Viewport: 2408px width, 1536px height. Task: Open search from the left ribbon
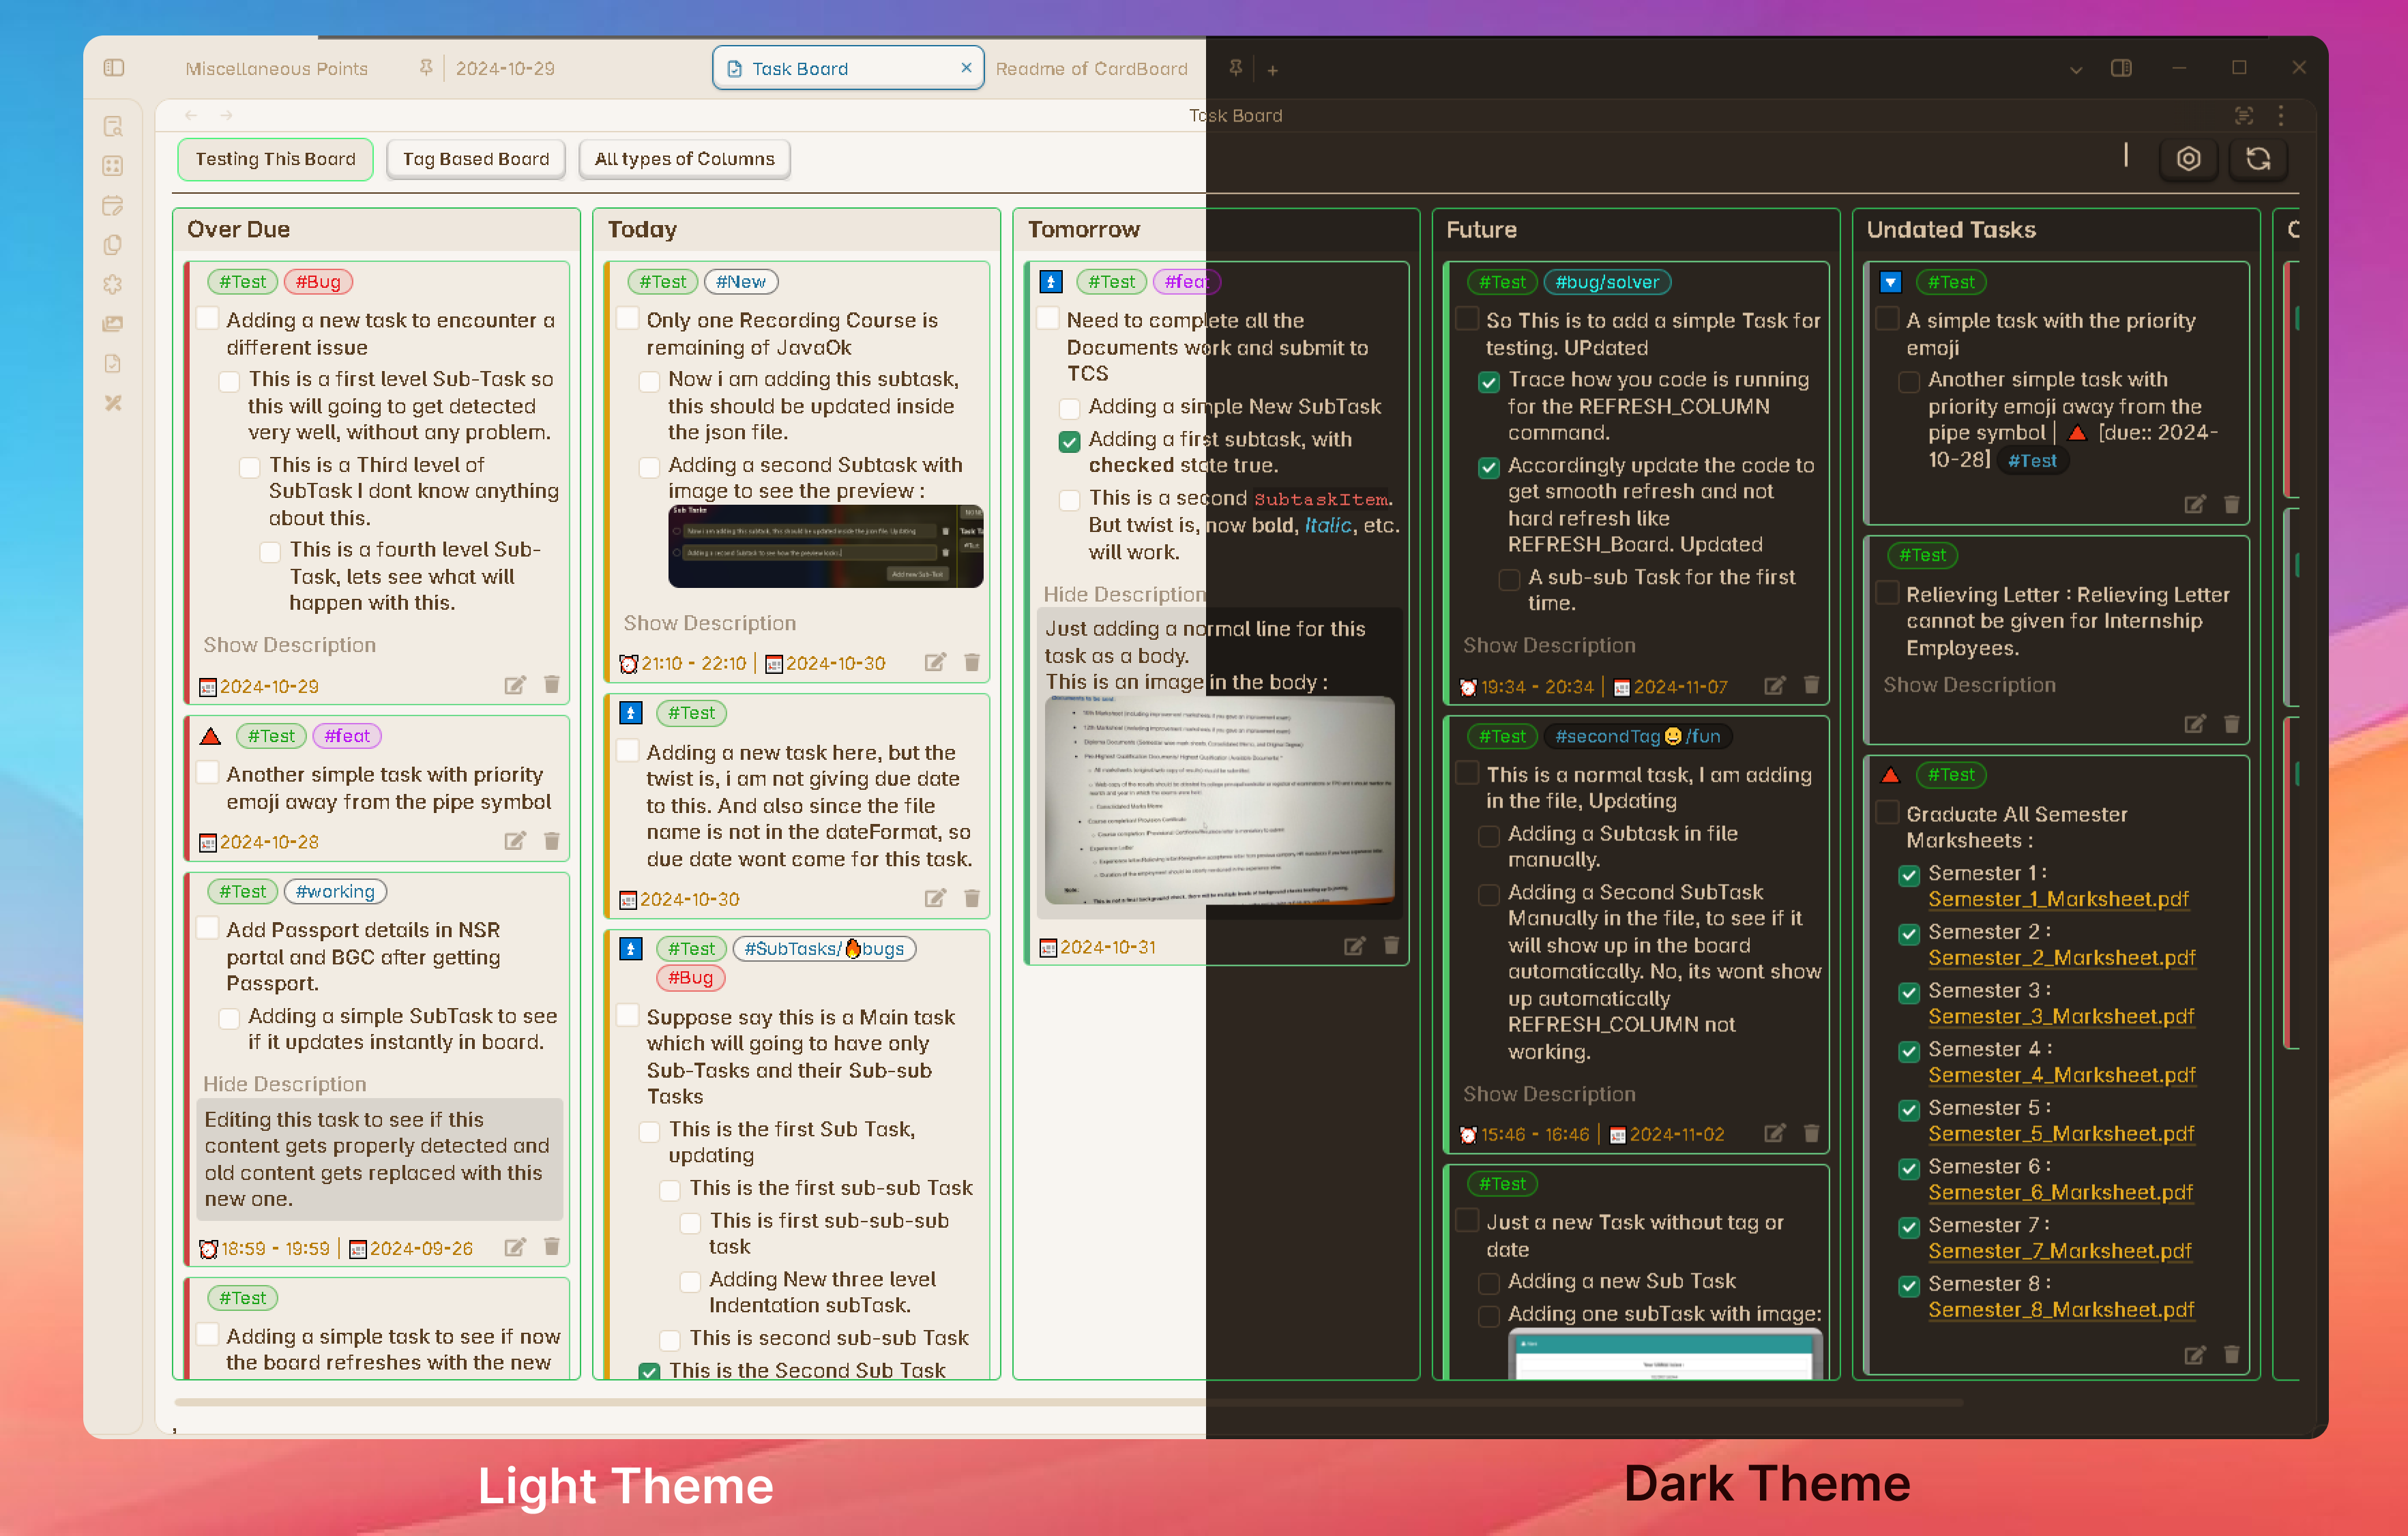112,126
